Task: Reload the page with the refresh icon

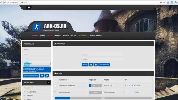Action: point(1,2)
